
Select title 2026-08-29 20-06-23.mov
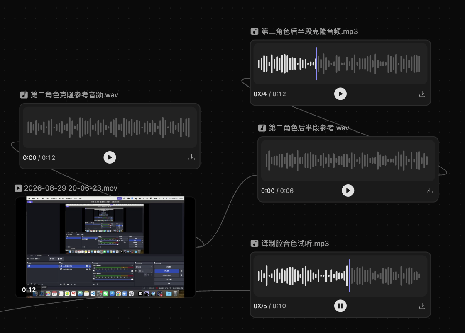71,188
